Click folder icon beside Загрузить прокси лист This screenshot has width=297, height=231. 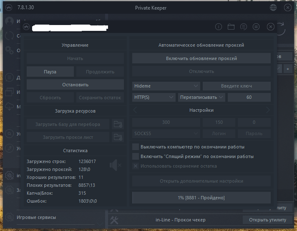point(118,137)
